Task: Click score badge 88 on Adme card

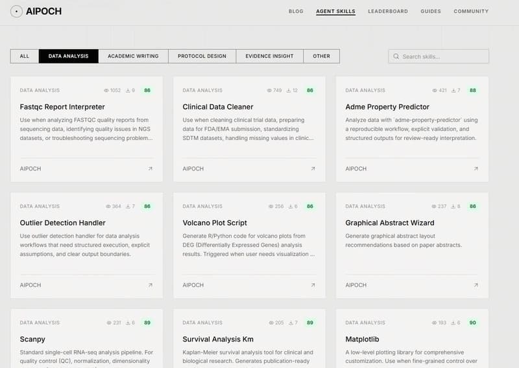Action: tap(473, 90)
